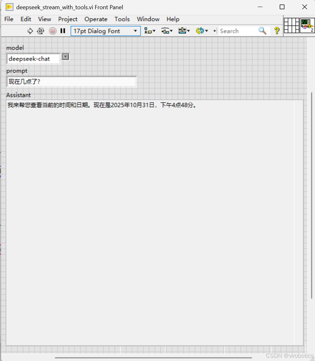Open the File menu
This screenshot has width=315, height=361.
[x=9, y=19]
